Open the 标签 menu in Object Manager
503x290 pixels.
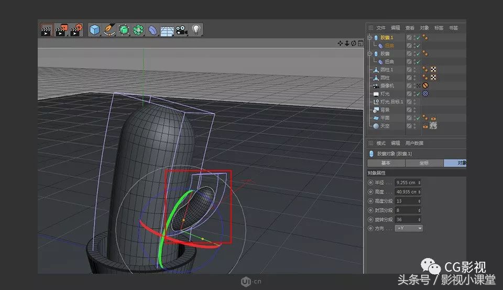(439, 28)
